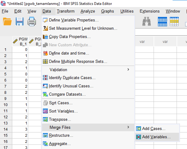The width and height of the screenshot is (187, 149).
Task: Select Sort Cases text
Action: coord(61,103)
